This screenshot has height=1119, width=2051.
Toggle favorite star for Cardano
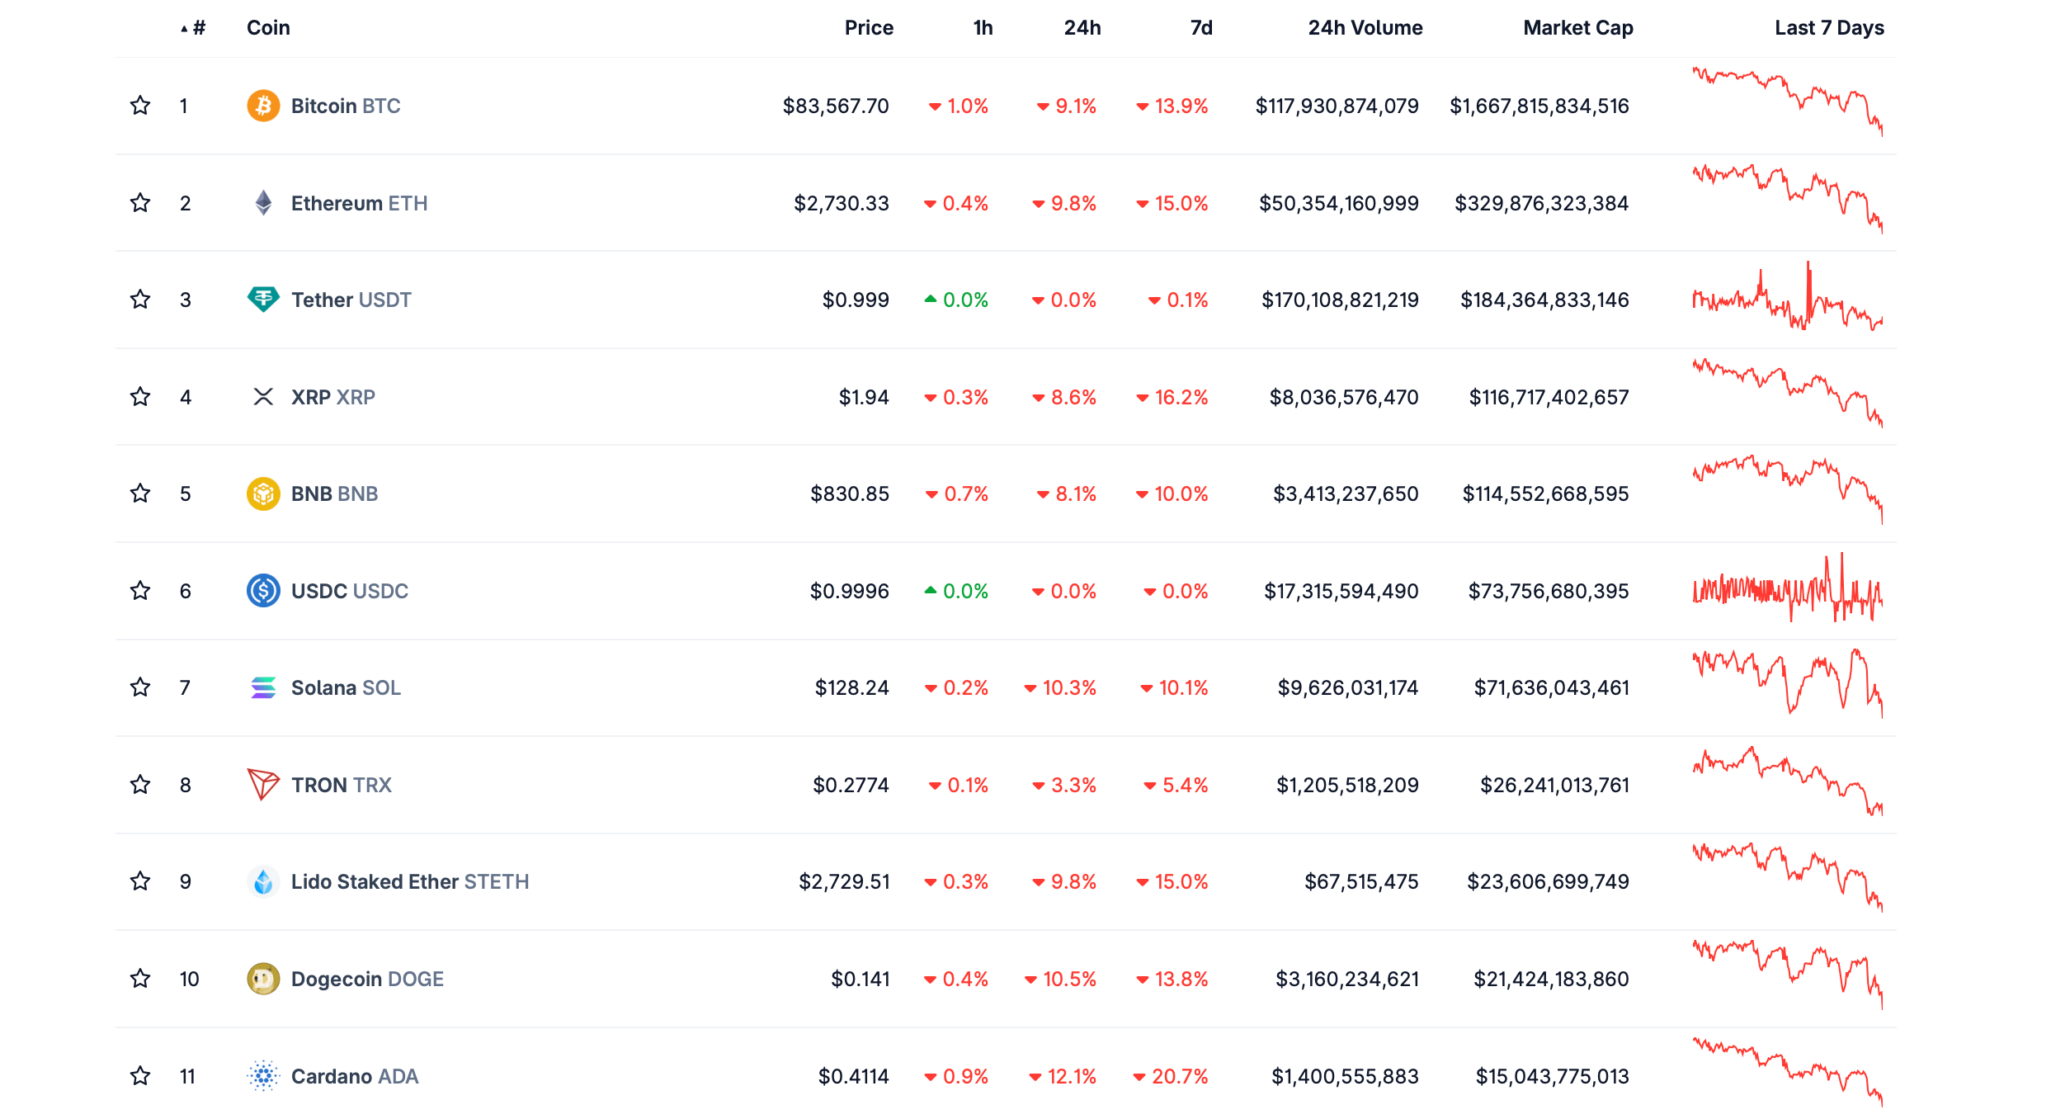[140, 1076]
